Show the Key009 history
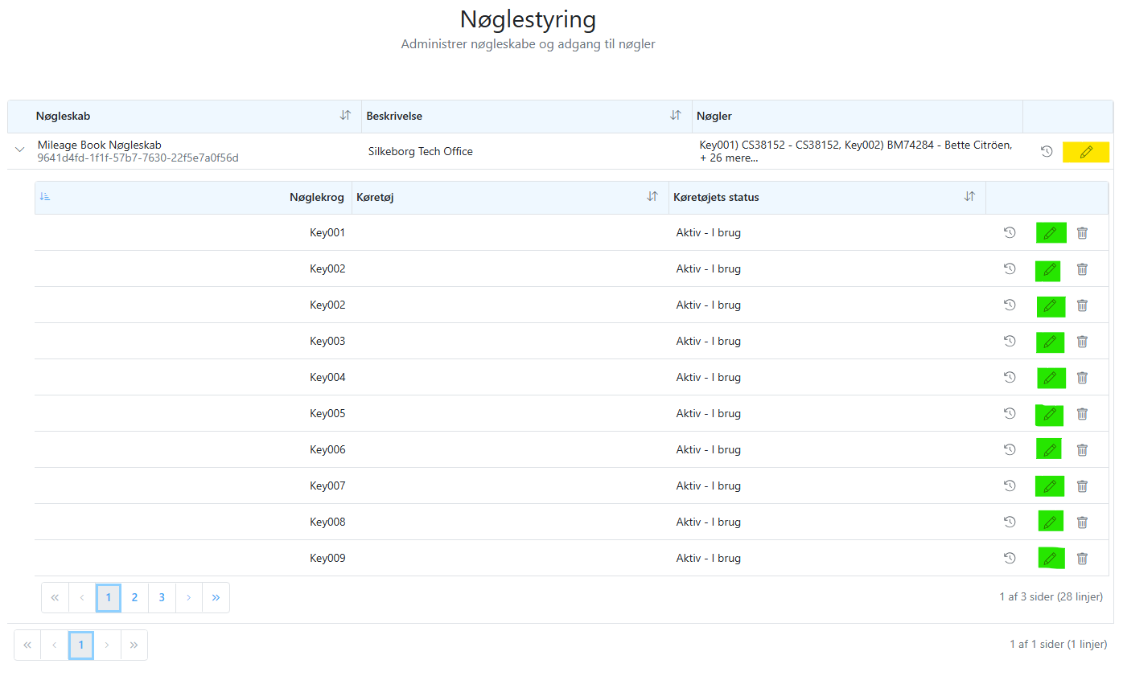Viewport: 1123px width, 676px height. [x=1010, y=558]
